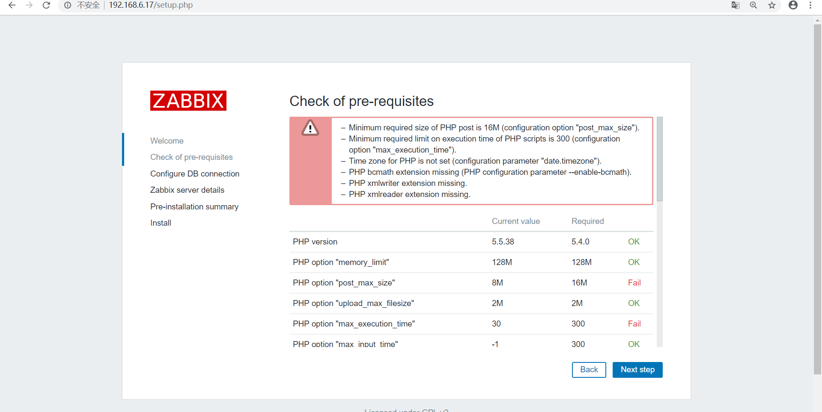Click the 'PHP option "max_input_time"' row label
Screen dimensions: 822x412
click(x=345, y=344)
